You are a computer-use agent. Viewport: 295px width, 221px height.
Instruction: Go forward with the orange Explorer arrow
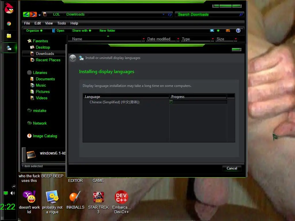33,14
